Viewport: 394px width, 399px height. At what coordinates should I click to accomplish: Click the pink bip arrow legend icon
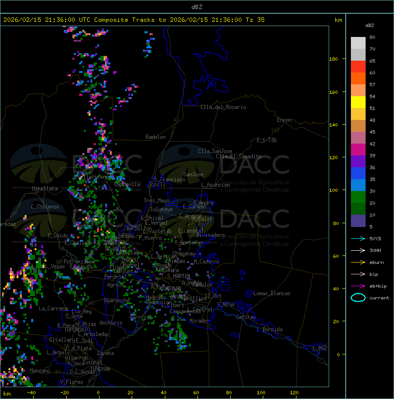tap(358, 274)
